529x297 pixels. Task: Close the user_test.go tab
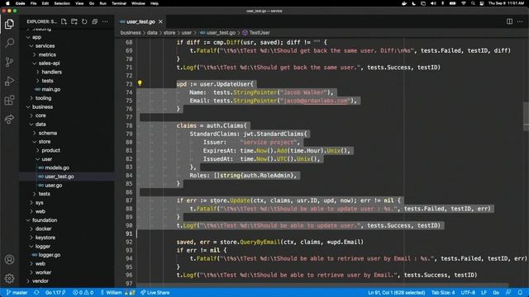point(160,21)
